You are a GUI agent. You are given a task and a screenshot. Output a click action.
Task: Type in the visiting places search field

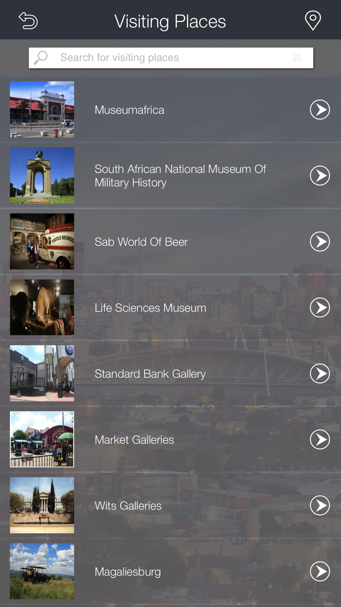click(x=170, y=58)
